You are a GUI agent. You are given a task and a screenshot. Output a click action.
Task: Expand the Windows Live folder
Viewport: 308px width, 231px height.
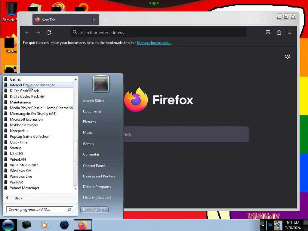pos(38,176)
